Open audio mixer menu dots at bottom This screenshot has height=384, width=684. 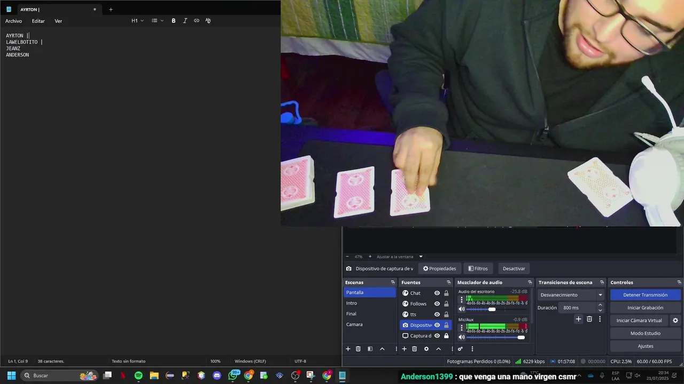(472, 349)
